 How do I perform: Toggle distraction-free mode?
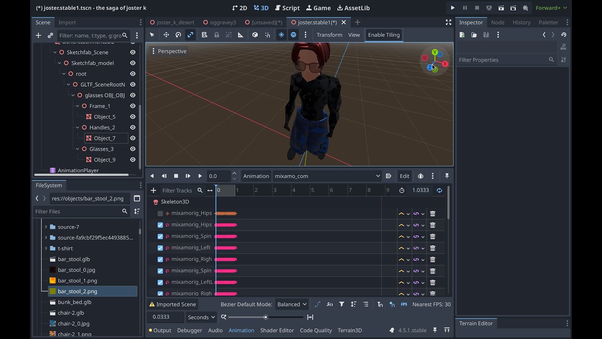click(x=448, y=22)
